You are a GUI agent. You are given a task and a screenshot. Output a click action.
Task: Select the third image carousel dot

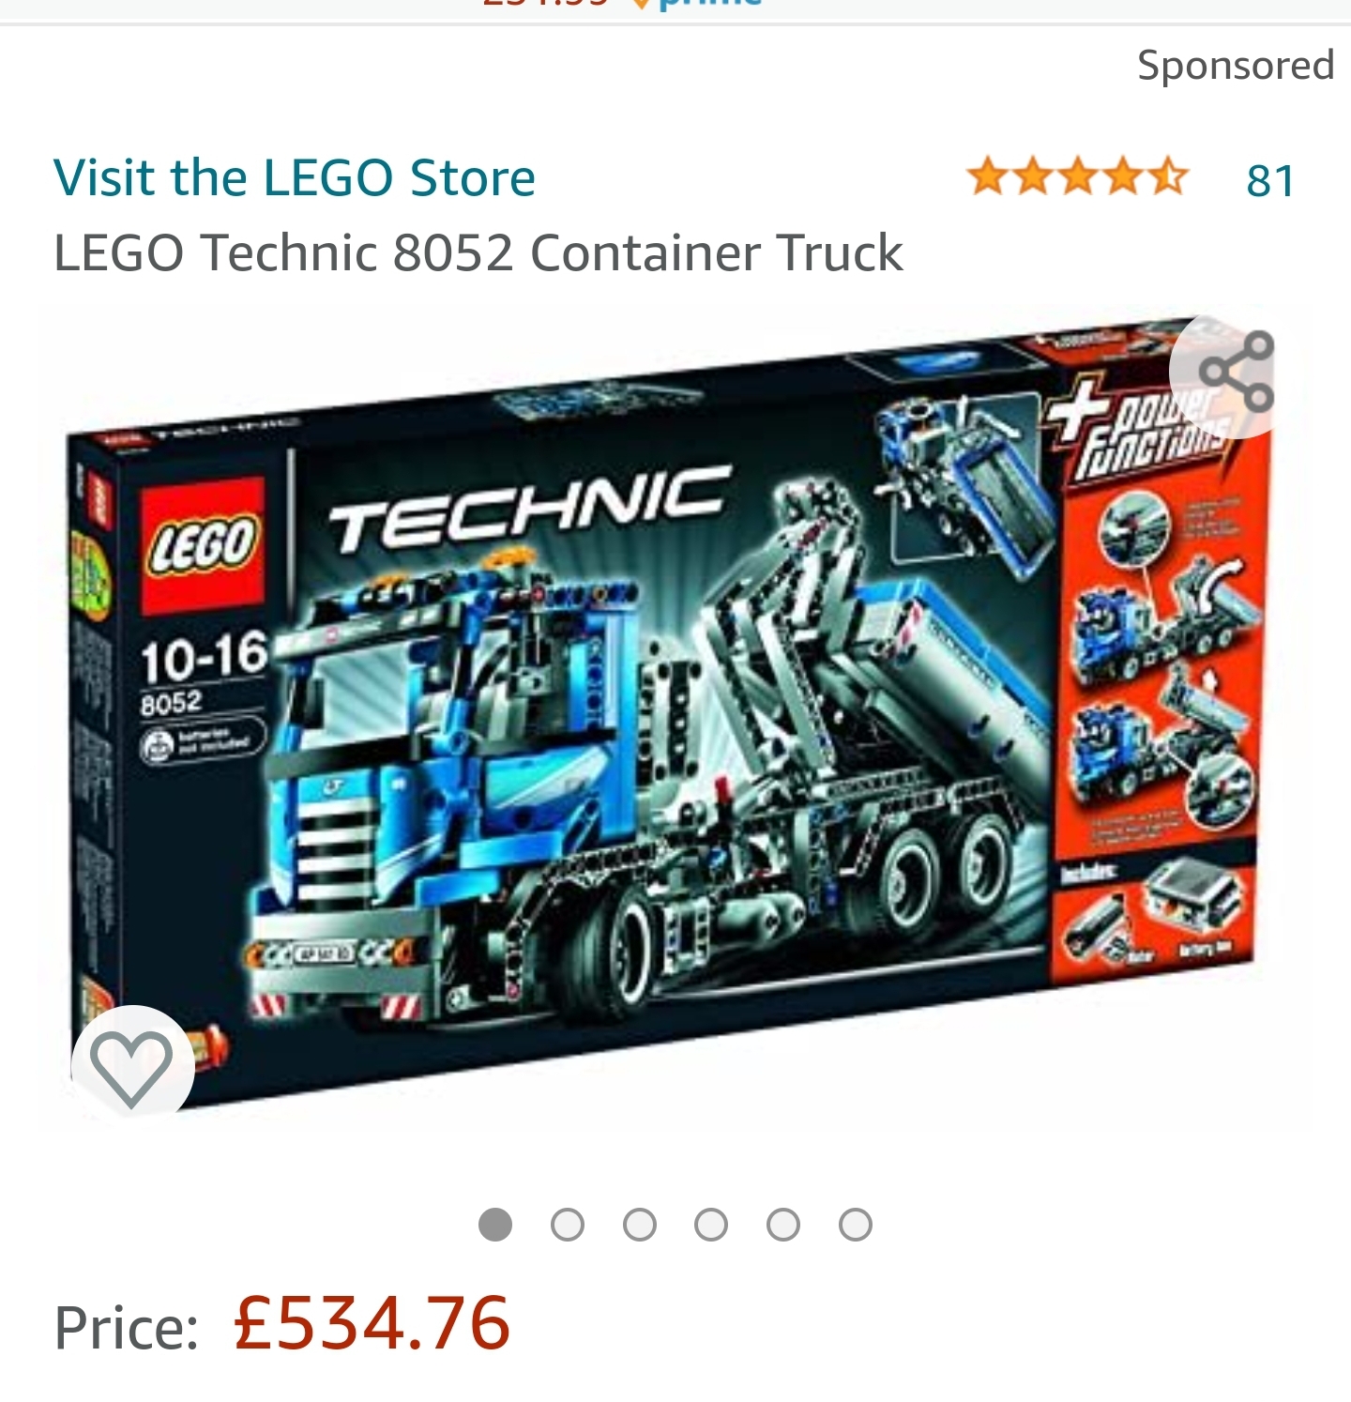coord(640,1225)
